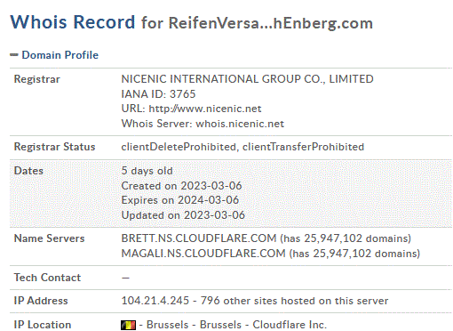453x331 pixels.
Task: Click the registrar name NICENIC INTERNATIONAL GROUP
Action: [x=247, y=79]
